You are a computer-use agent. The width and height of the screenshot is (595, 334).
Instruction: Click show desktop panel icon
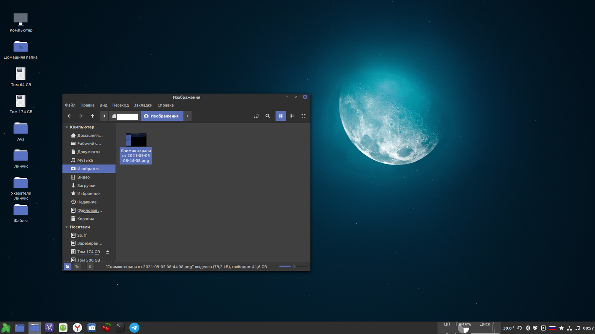click(20, 328)
